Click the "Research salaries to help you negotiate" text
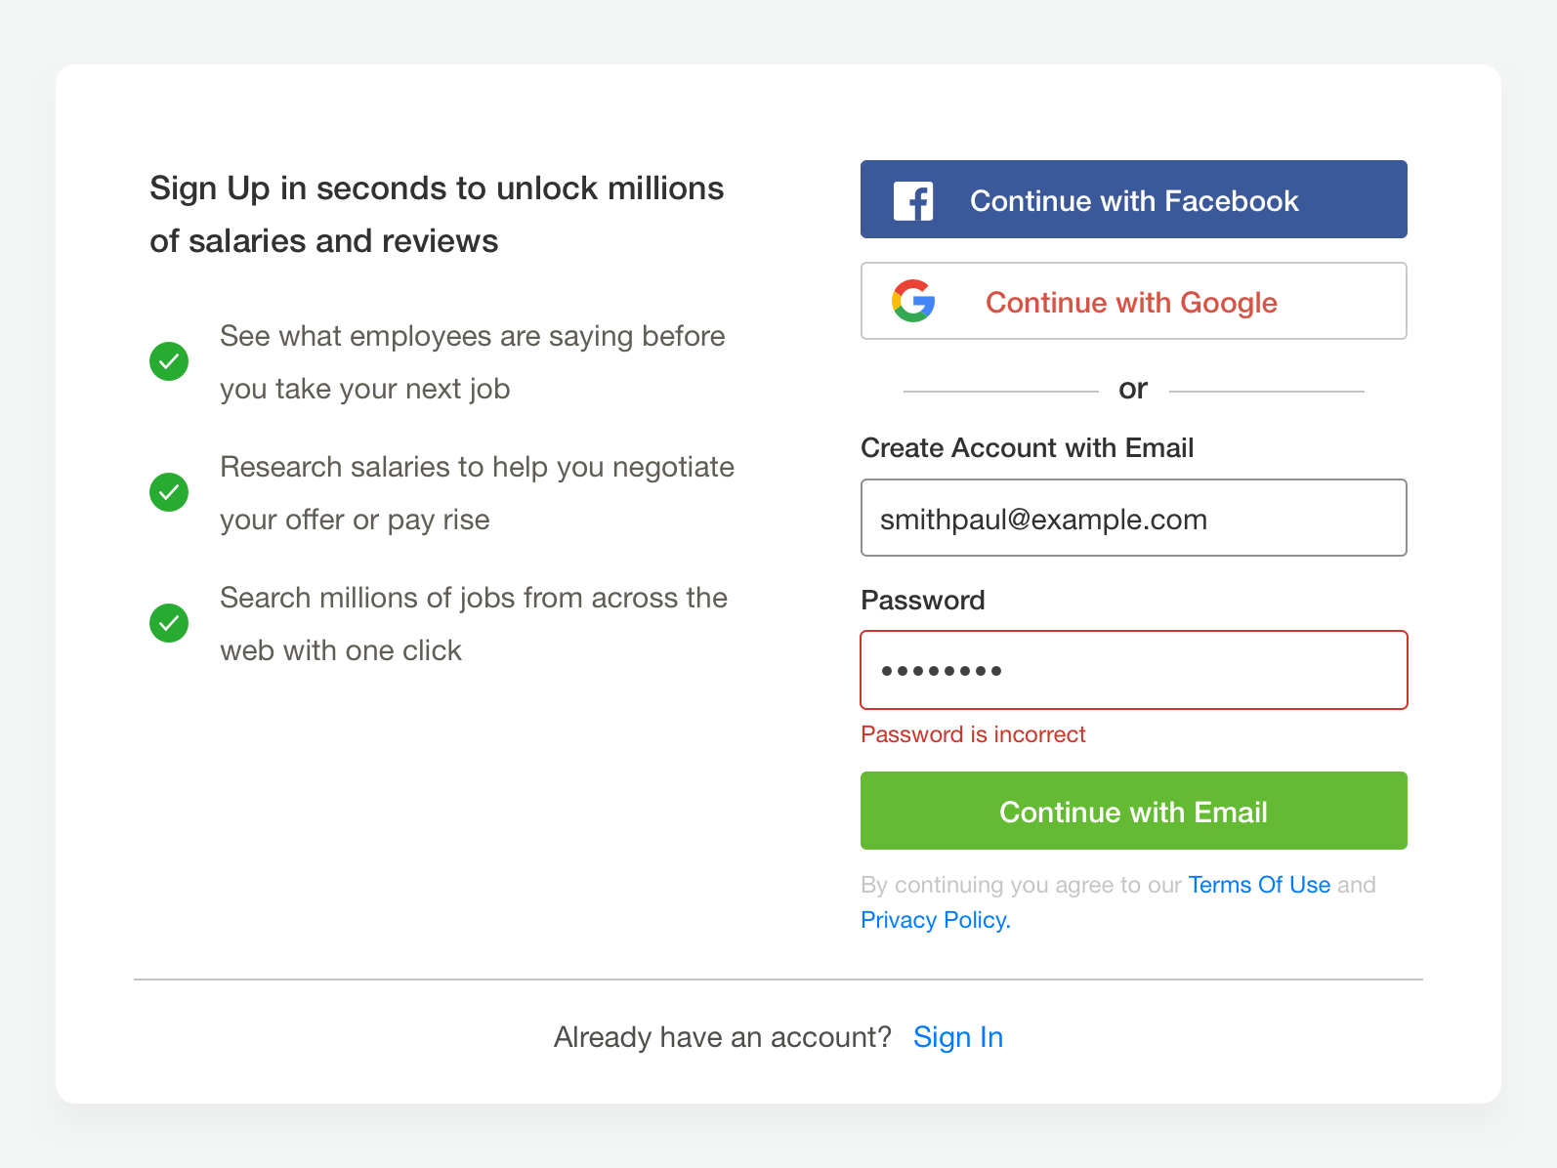The image size is (1557, 1168). point(477,467)
